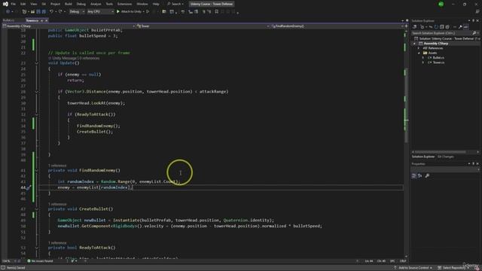Collapse the ReadyToAttack method fold marker
Screen dimensions: 482x271
[37, 248]
